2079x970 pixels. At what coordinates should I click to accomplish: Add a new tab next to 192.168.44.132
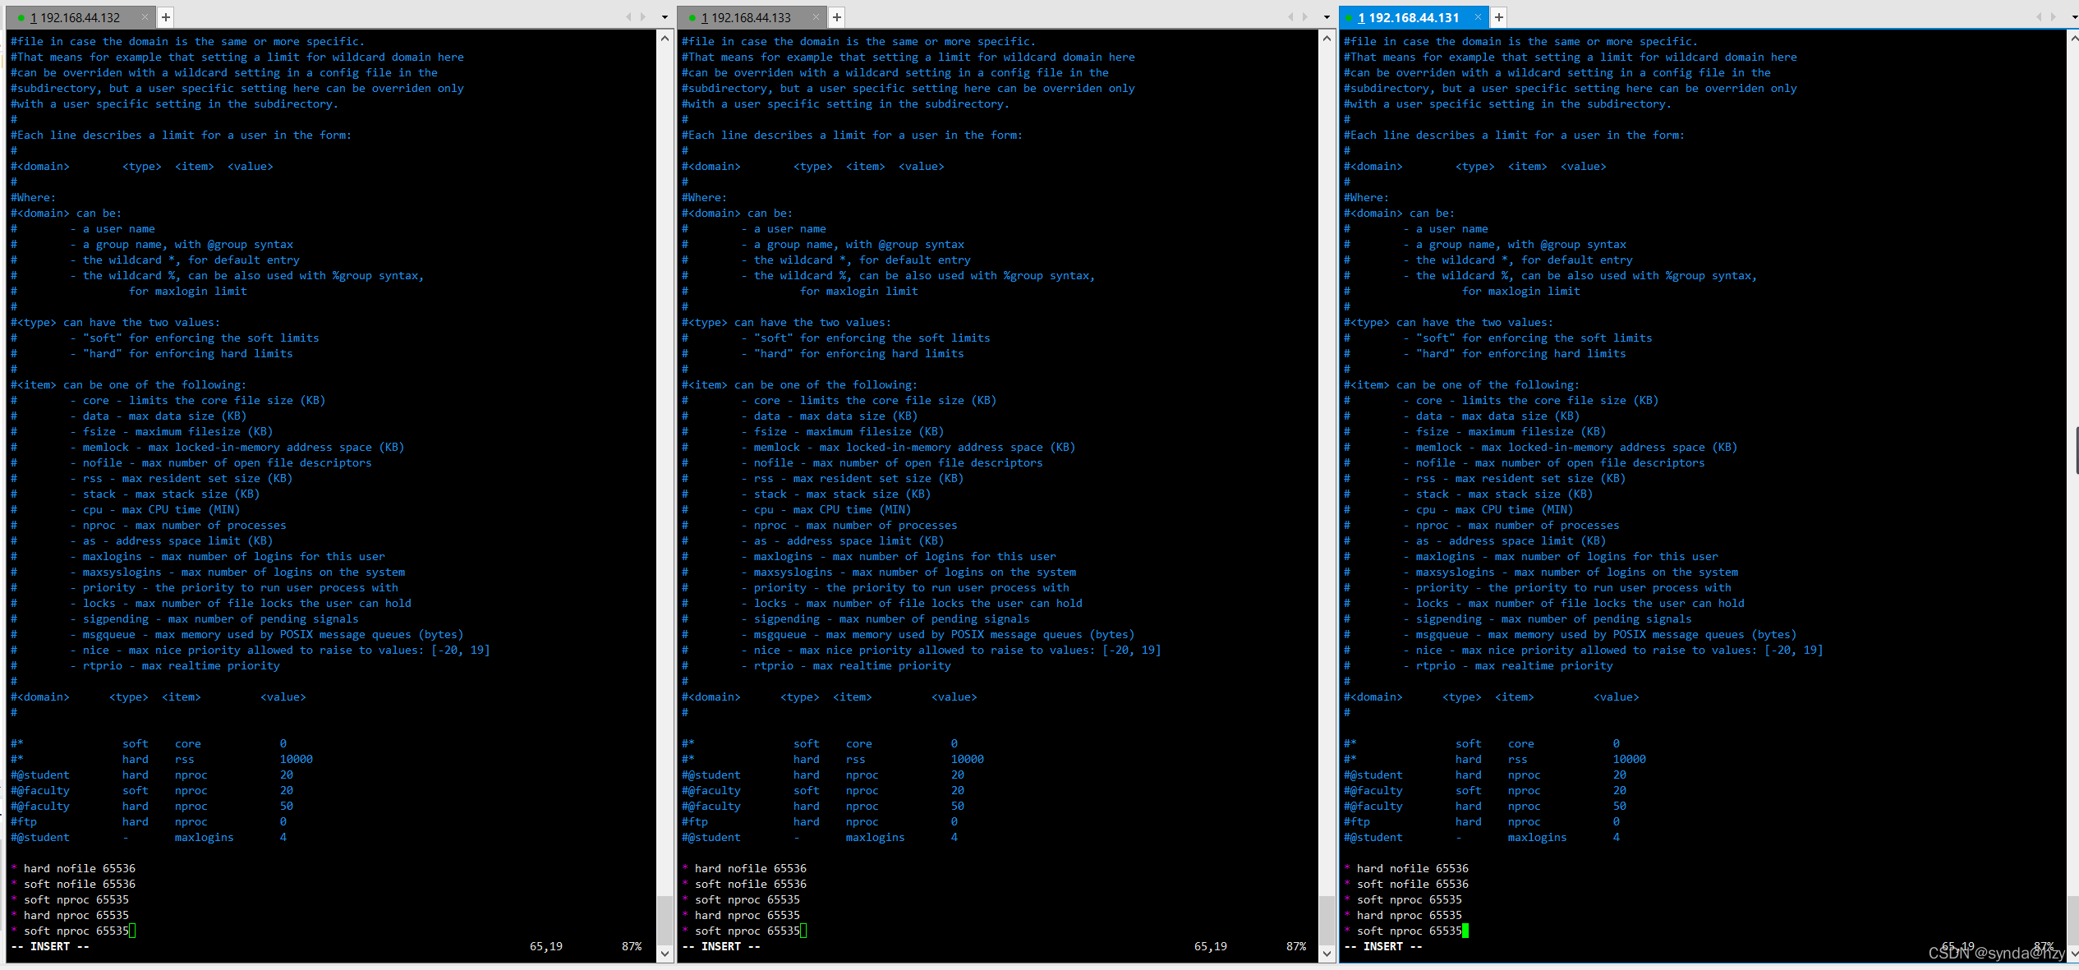[166, 17]
